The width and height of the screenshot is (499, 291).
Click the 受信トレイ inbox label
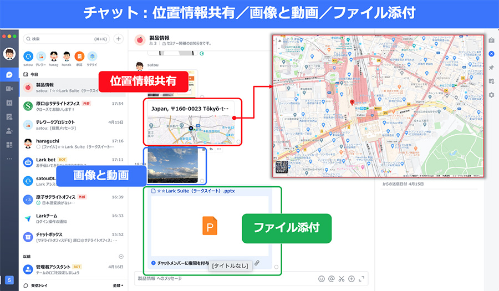pos(39,285)
